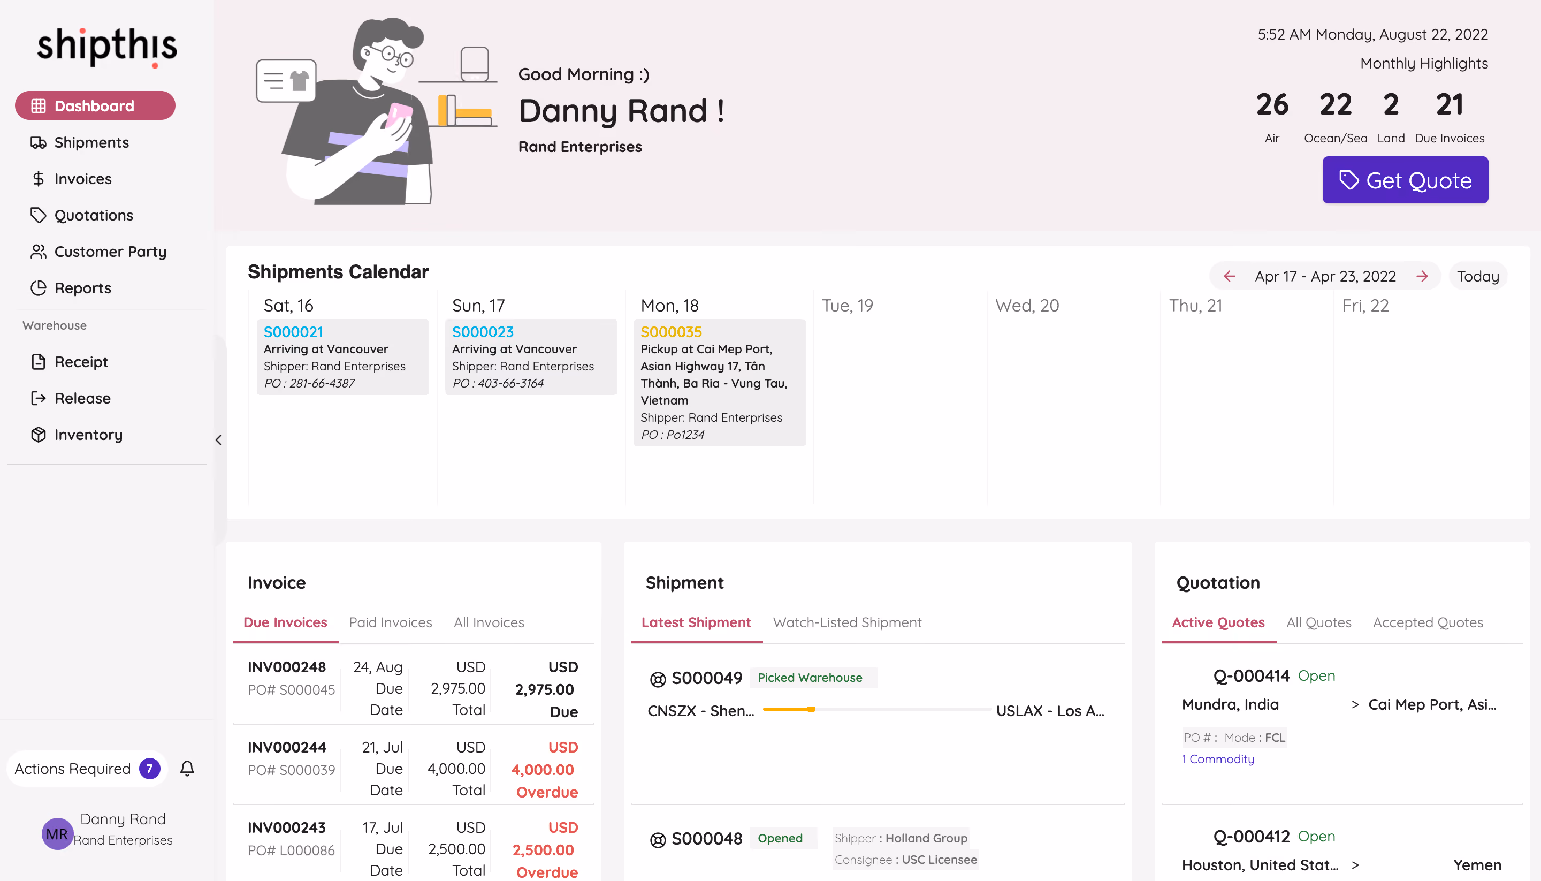Click the Reports pie chart icon
This screenshot has height=881, width=1541.
(39, 288)
